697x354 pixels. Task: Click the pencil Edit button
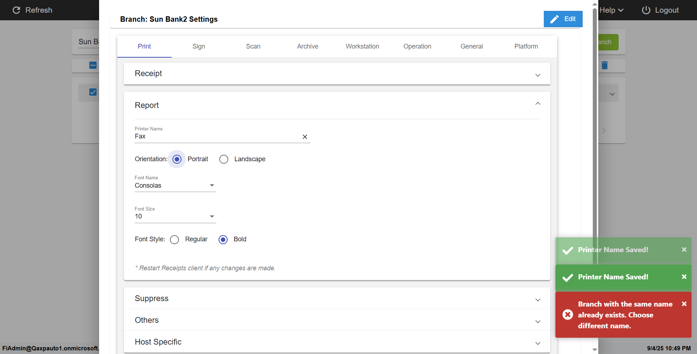(563, 19)
